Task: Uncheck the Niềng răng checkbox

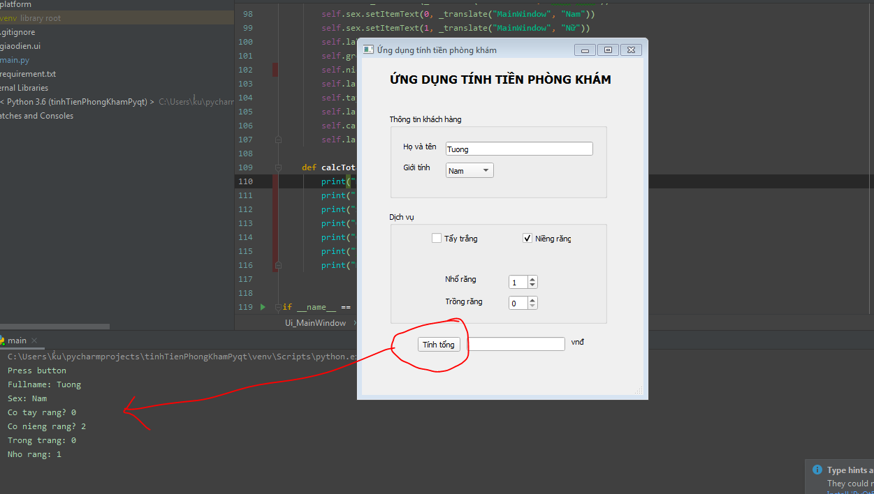Action: click(528, 237)
